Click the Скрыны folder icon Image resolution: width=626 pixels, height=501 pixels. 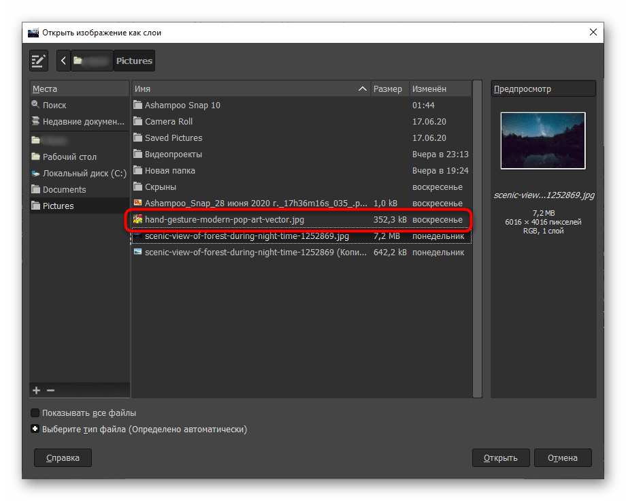coord(137,187)
